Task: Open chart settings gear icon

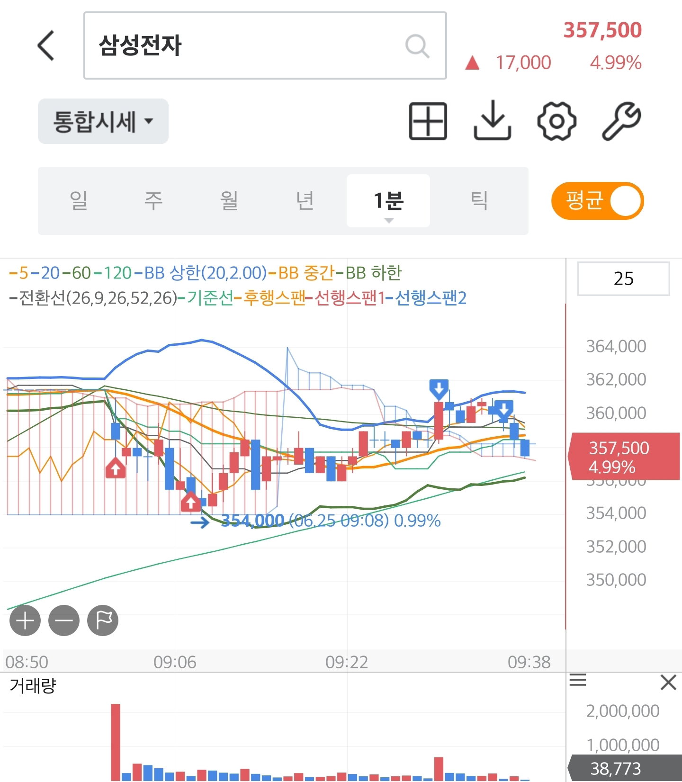Action: [557, 121]
